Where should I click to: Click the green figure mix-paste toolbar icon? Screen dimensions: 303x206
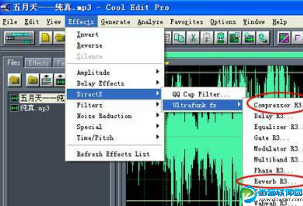point(221,38)
